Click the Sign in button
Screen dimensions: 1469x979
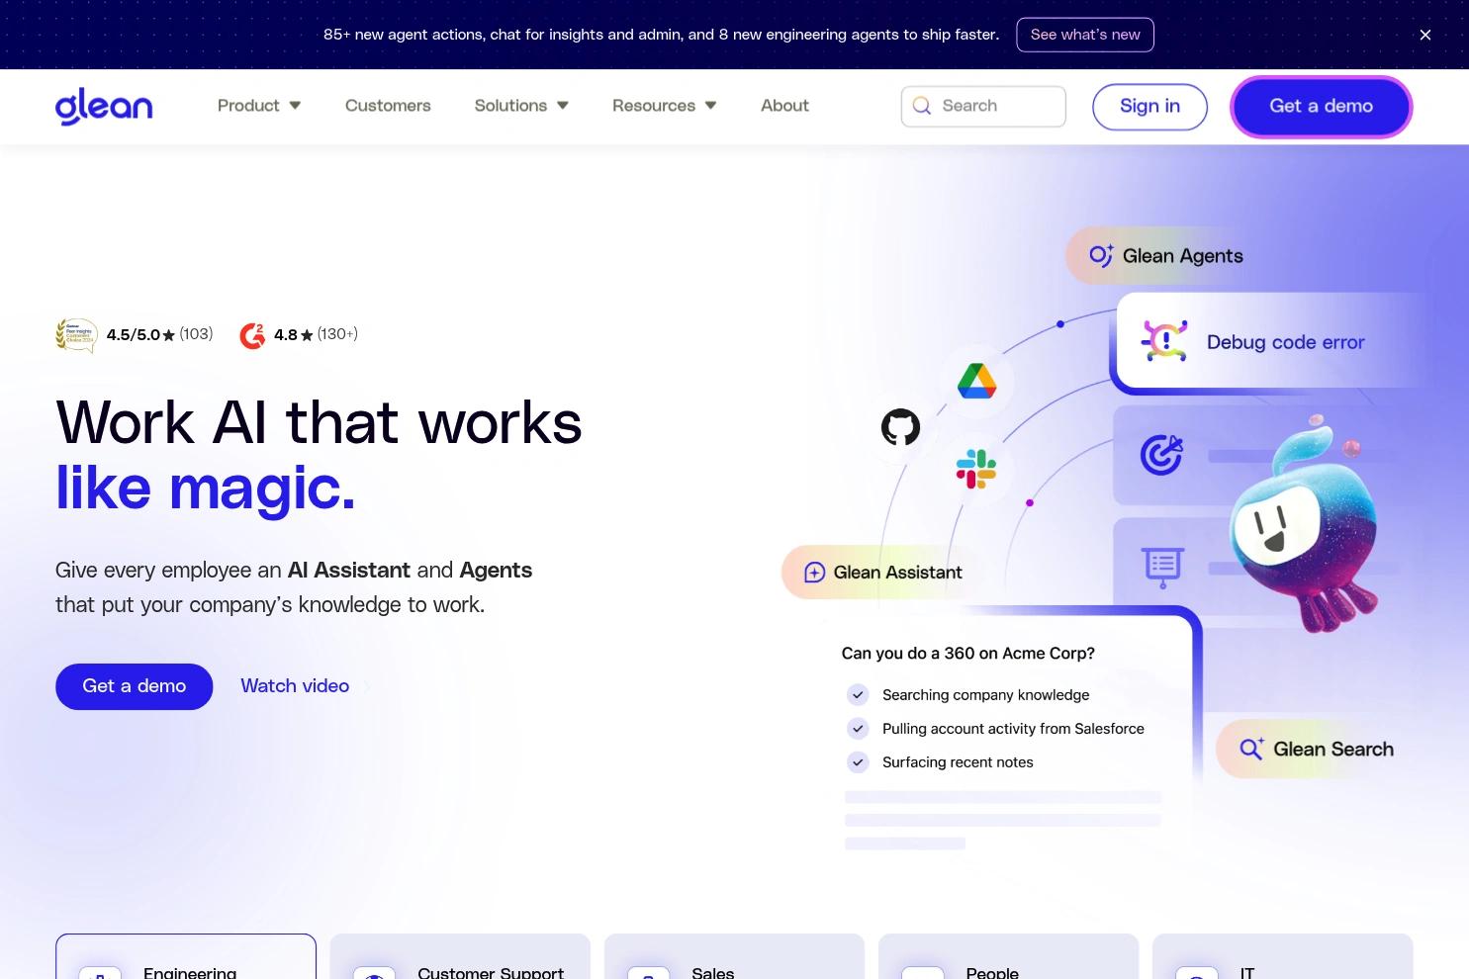click(x=1149, y=106)
